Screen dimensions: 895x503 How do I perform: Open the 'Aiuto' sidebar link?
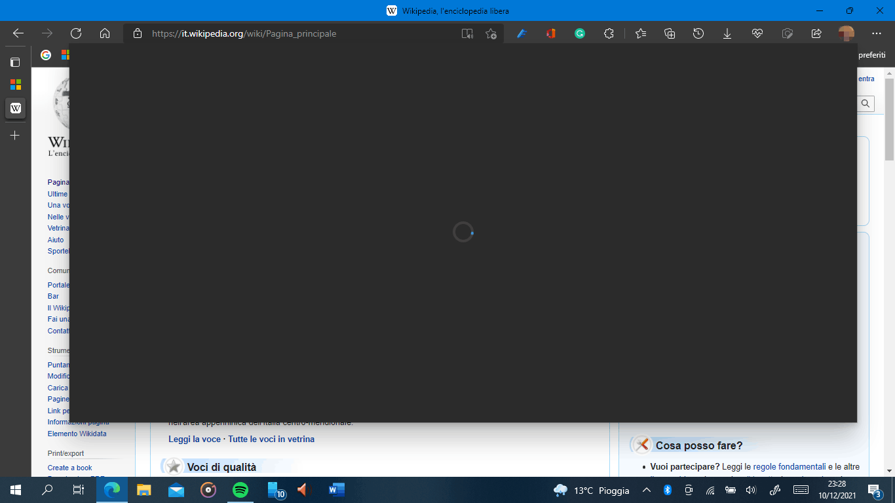click(x=56, y=240)
